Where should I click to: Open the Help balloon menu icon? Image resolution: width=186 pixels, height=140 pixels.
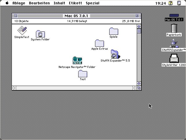171,3
